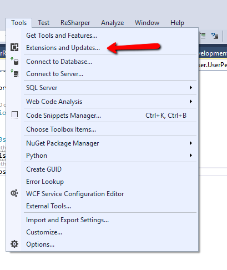Select Choose Toolbox Items entry
The width and height of the screenshot is (227, 270).
[61, 129]
